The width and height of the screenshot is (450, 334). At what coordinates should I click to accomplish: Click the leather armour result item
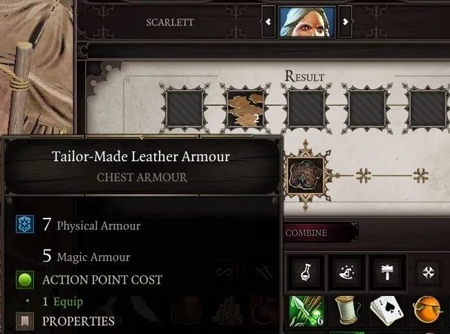(x=306, y=176)
